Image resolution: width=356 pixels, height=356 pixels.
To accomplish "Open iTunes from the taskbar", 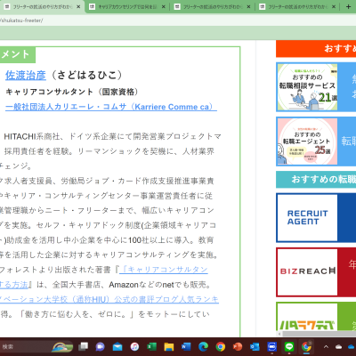I will 134,346.
